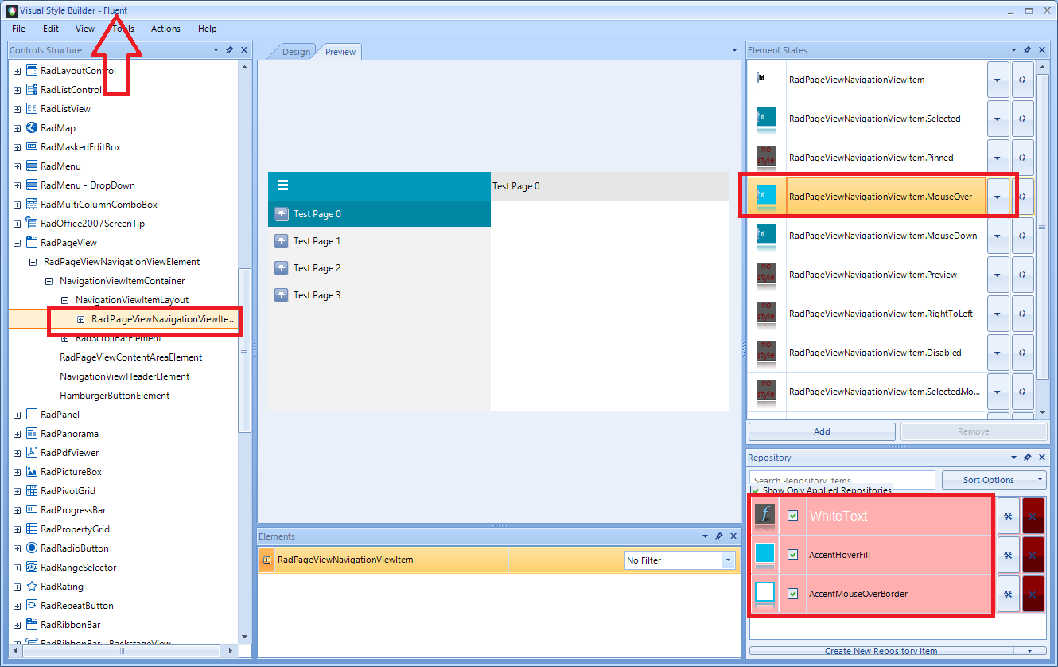Click the Remove state button
The height and width of the screenshot is (667, 1058).
pyautogui.click(x=974, y=431)
